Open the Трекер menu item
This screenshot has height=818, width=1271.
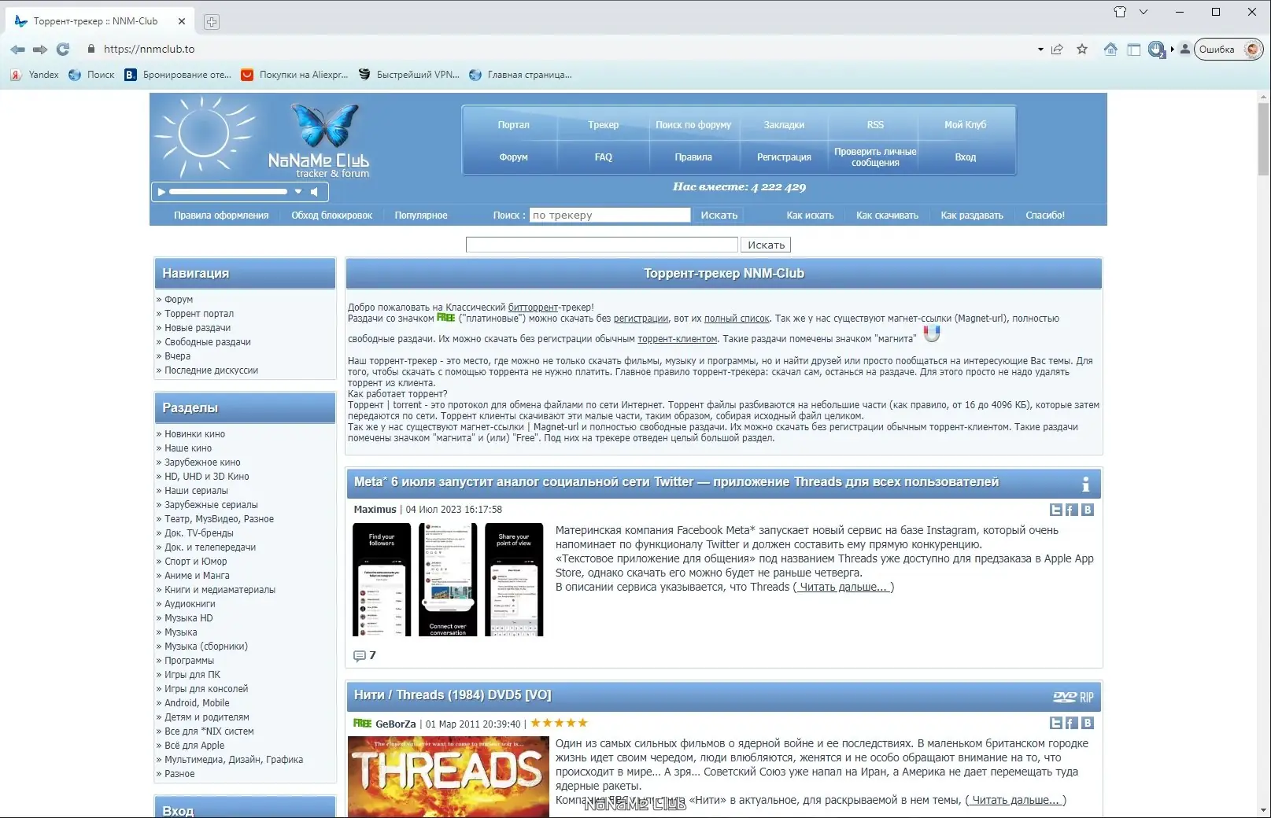click(x=604, y=125)
